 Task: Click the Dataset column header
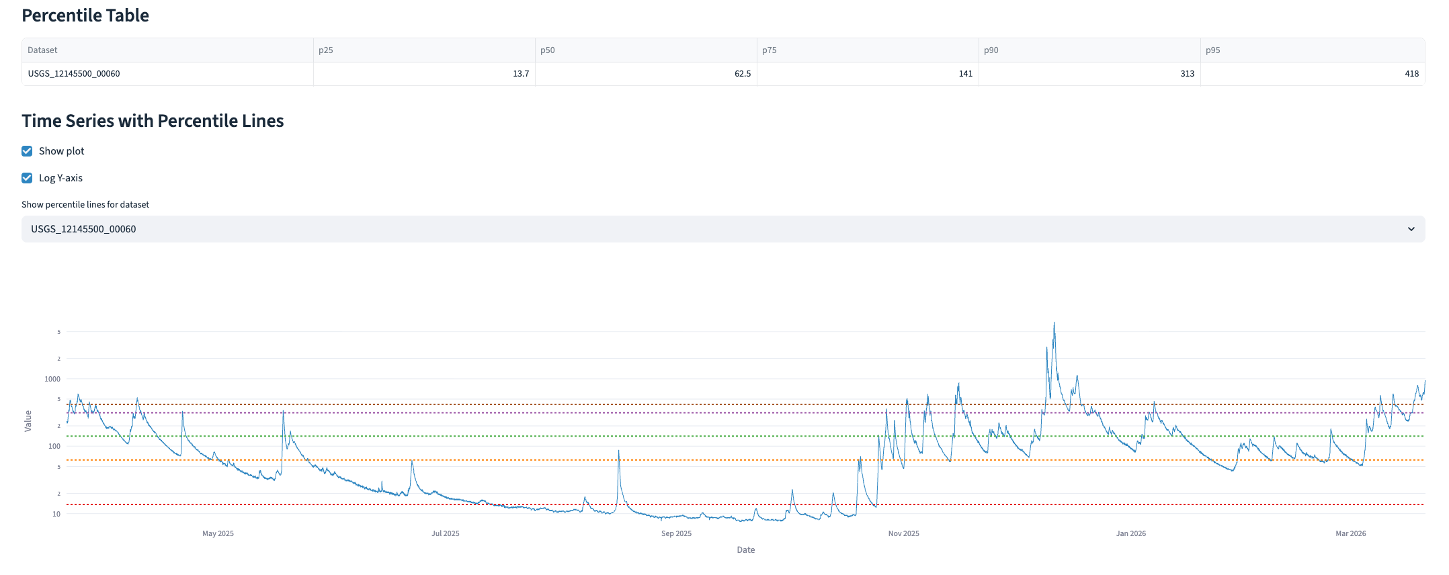tap(167, 50)
